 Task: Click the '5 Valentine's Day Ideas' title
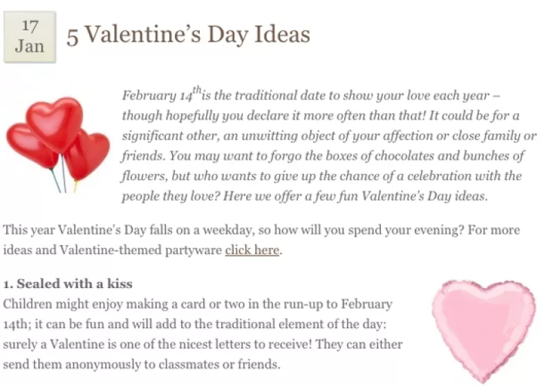188,35
